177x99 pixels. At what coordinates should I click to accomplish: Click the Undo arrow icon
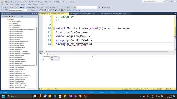coord(59,7)
